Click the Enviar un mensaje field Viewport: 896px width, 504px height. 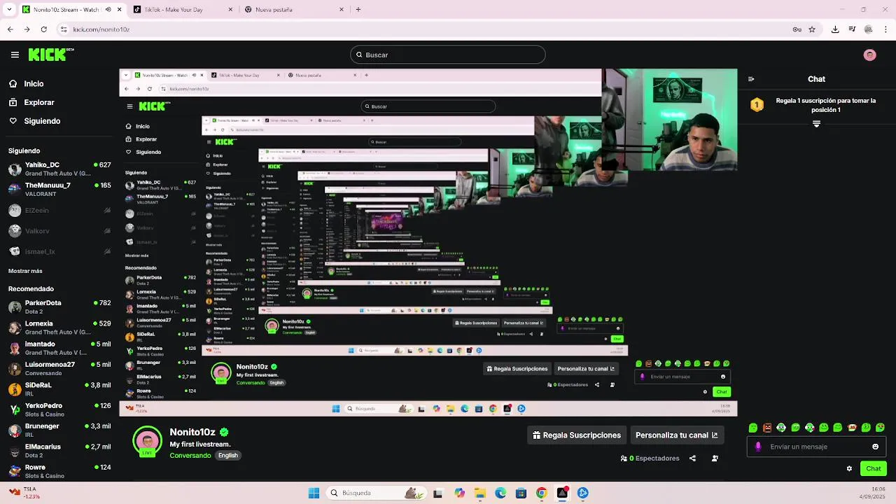(816, 447)
